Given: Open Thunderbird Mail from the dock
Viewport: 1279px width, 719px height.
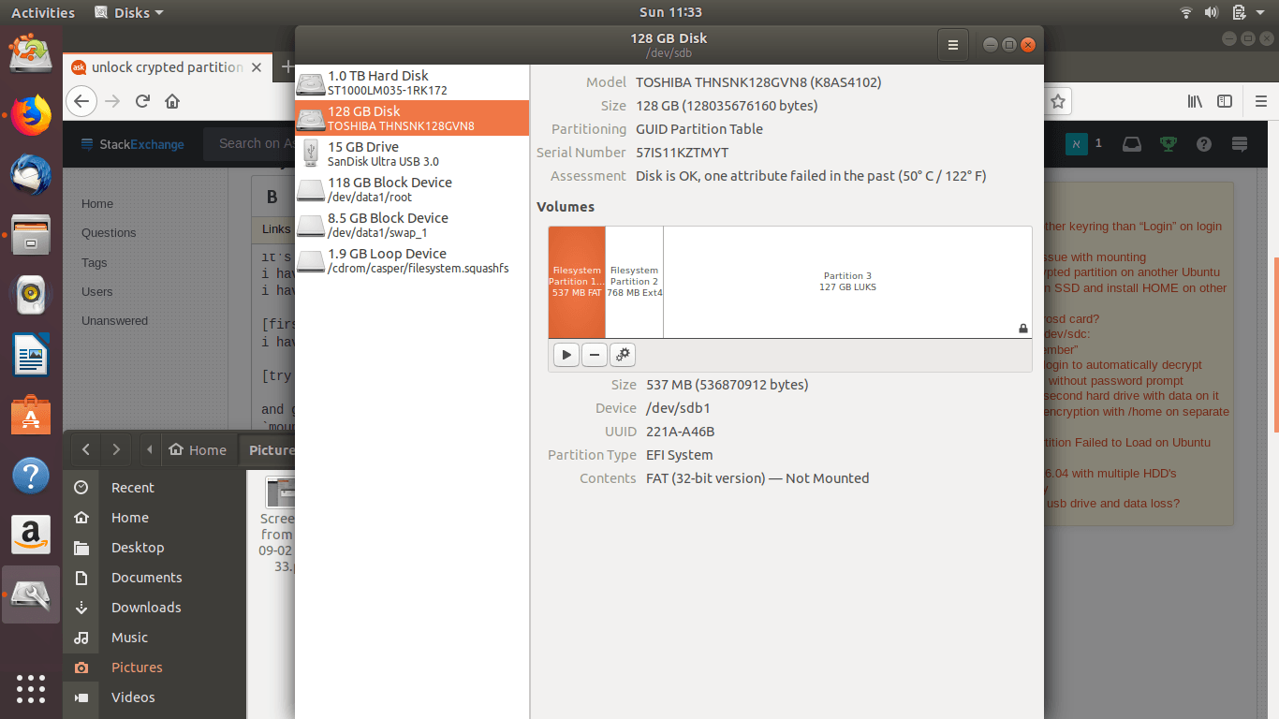Looking at the screenshot, I should click(x=31, y=175).
